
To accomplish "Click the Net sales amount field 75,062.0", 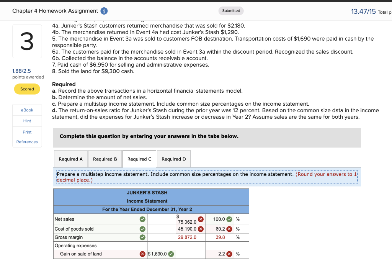I will 191,219.
